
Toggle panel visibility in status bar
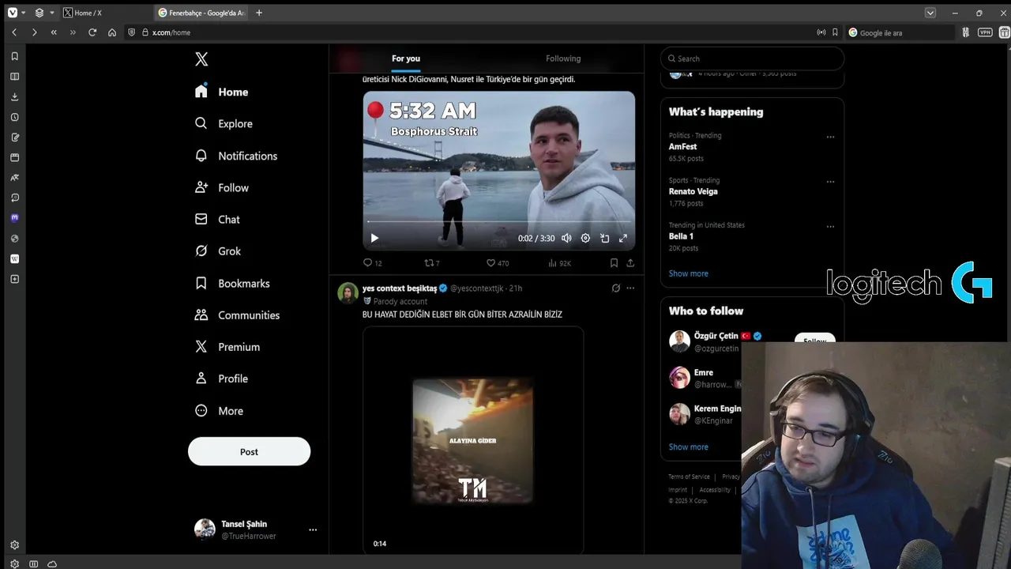coord(33,564)
